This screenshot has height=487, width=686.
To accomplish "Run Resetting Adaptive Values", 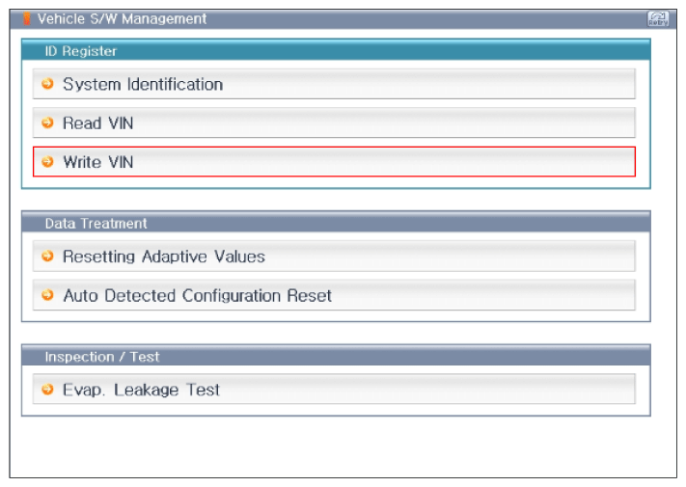I will [x=334, y=256].
